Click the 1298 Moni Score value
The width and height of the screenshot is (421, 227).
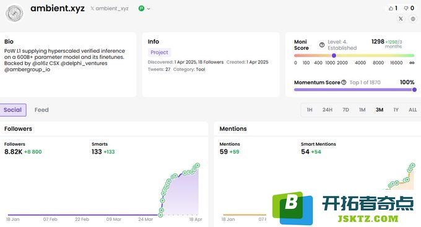(378, 42)
